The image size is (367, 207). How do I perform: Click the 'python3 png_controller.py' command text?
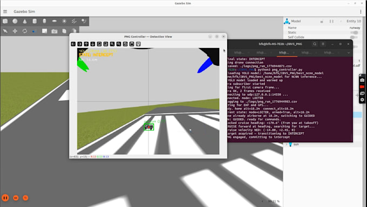[280, 70]
